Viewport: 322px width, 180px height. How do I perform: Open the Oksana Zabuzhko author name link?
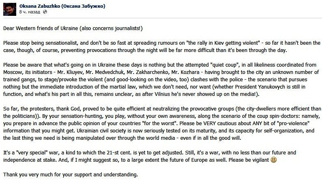(x=66, y=5)
